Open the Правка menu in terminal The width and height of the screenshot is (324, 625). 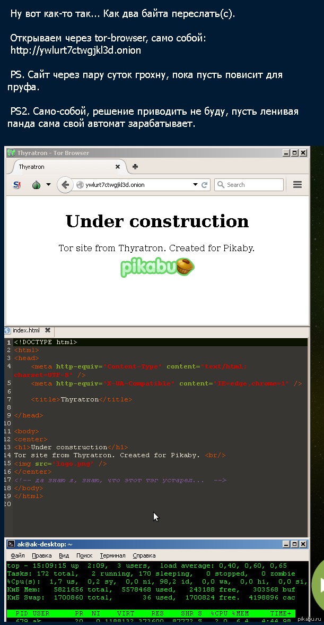pyautogui.click(x=42, y=555)
